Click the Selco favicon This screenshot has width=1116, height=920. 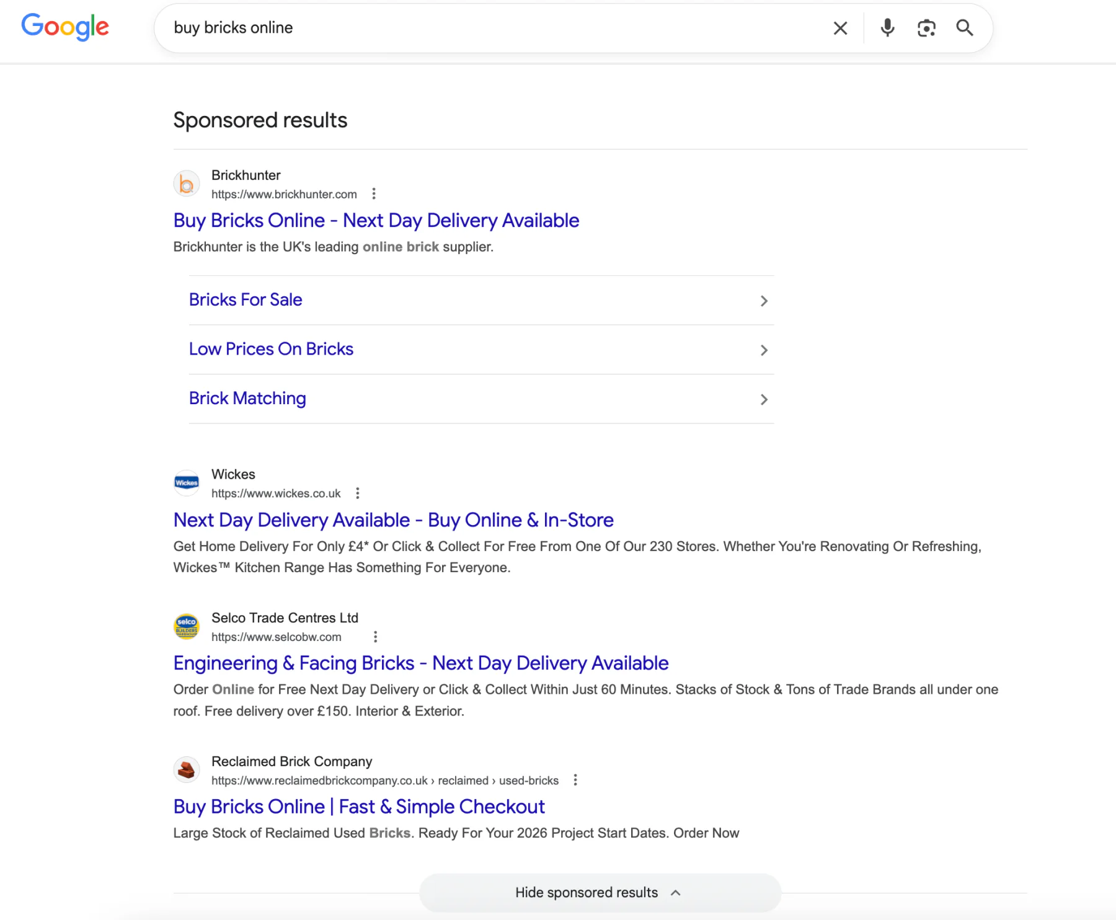187,627
